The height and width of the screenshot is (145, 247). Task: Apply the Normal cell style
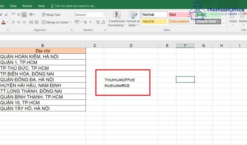pyautogui.click(x=154, y=14)
